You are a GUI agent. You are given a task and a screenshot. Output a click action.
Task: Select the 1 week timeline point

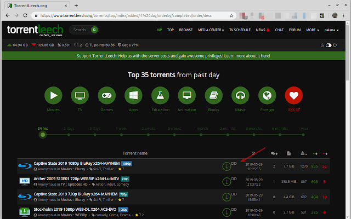coord(121,135)
